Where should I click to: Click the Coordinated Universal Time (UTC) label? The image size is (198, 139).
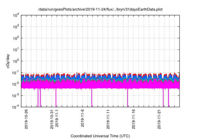[100, 136]
